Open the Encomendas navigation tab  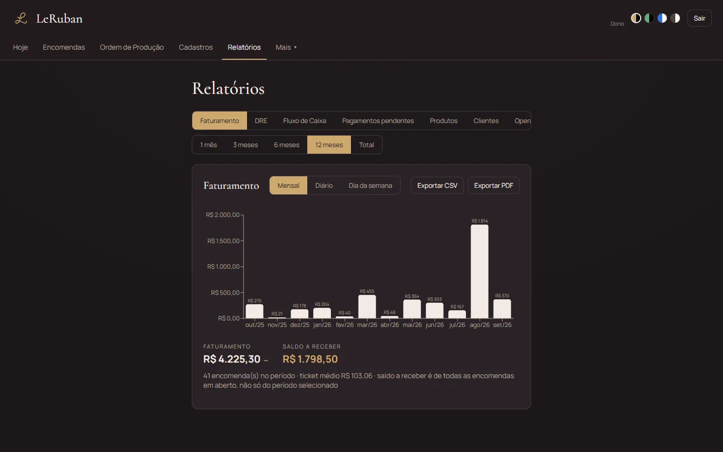[64, 47]
